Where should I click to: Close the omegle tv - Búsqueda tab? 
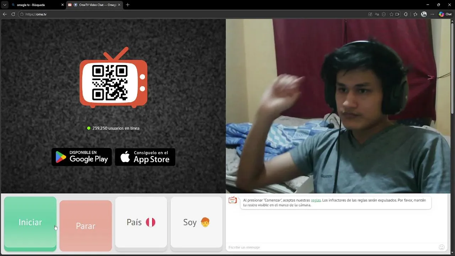[x=63, y=5]
